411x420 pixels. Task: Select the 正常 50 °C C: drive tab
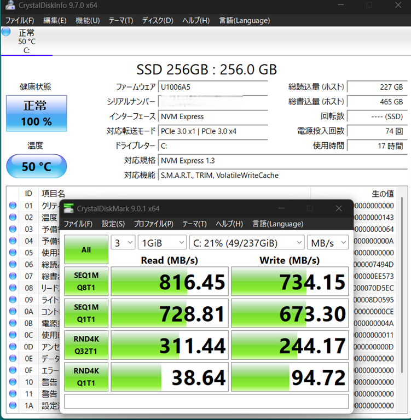(26, 41)
